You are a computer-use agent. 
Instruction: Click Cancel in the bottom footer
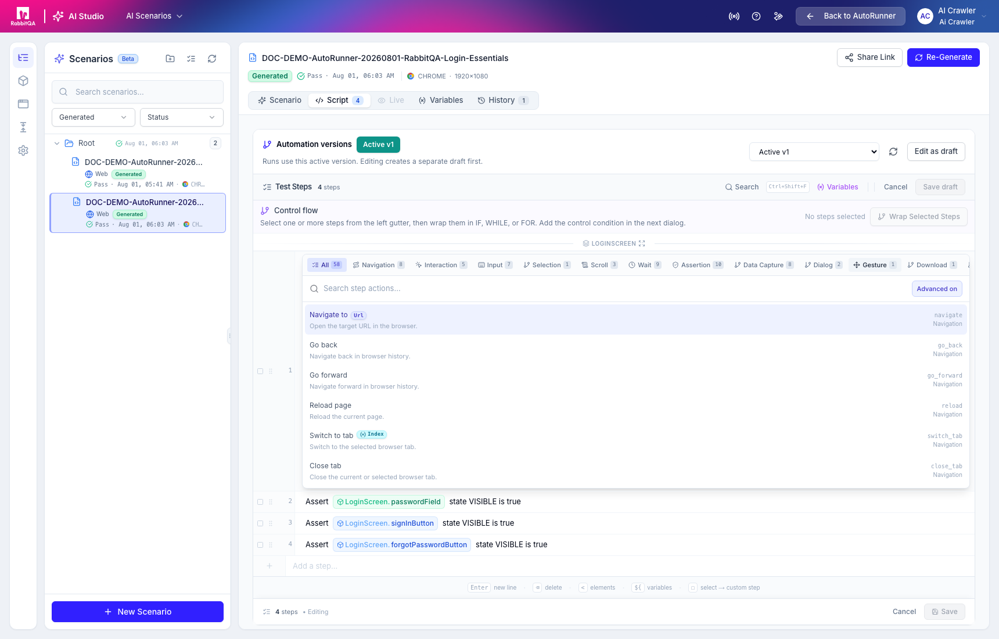pos(904,612)
